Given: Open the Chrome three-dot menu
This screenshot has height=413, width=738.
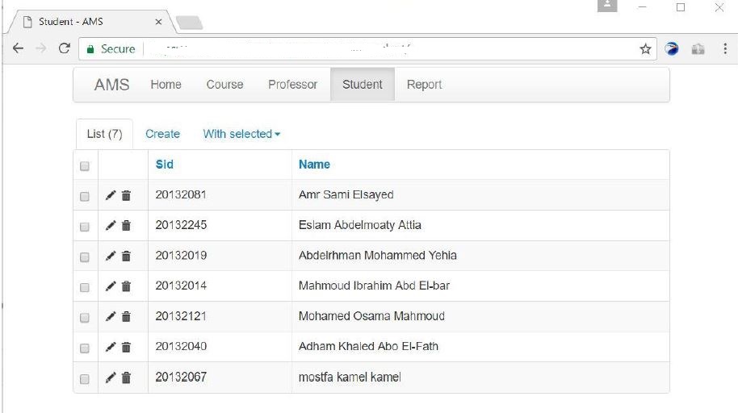Looking at the screenshot, I should [x=725, y=48].
